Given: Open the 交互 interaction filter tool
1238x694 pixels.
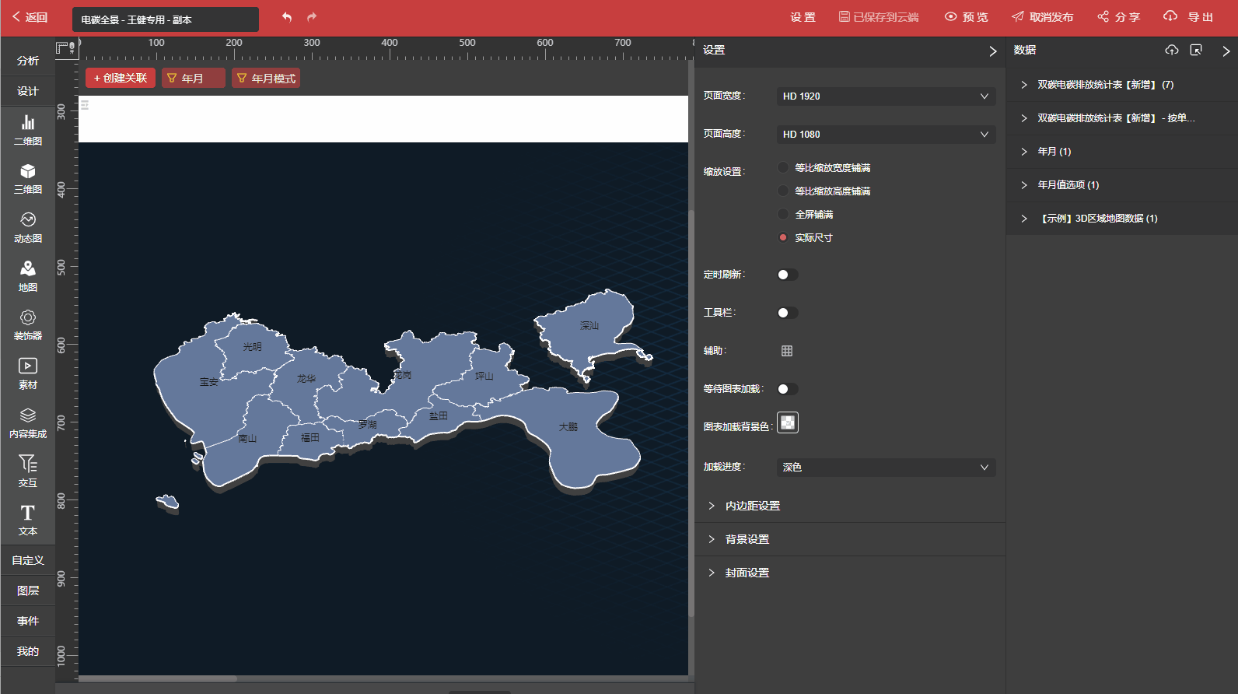Looking at the screenshot, I should pyautogui.click(x=28, y=471).
